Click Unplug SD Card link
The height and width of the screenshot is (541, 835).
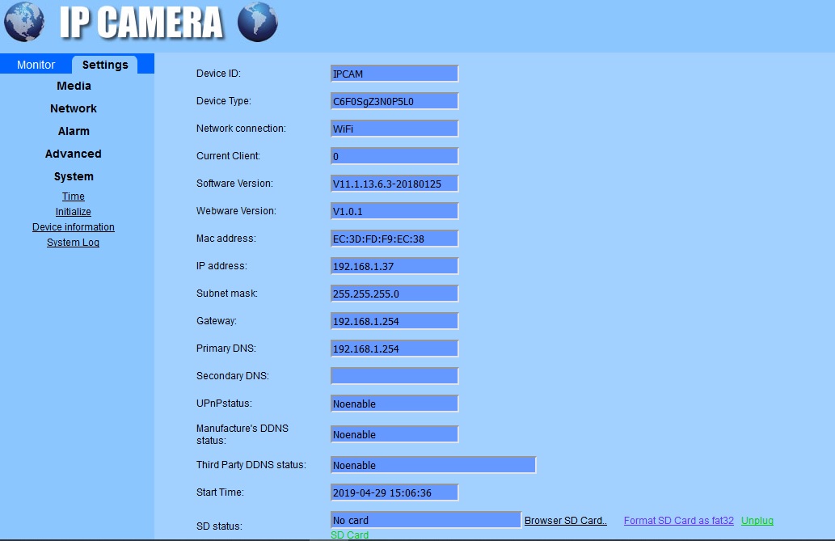point(757,521)
